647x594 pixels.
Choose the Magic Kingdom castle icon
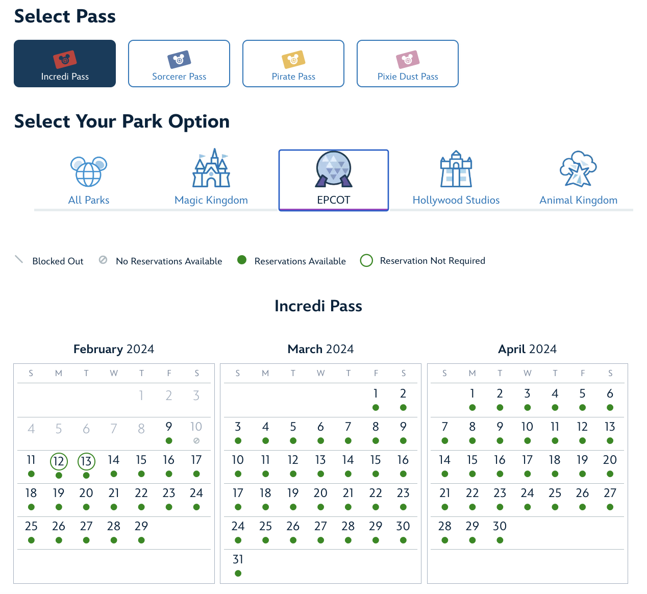tap(211, 169)
